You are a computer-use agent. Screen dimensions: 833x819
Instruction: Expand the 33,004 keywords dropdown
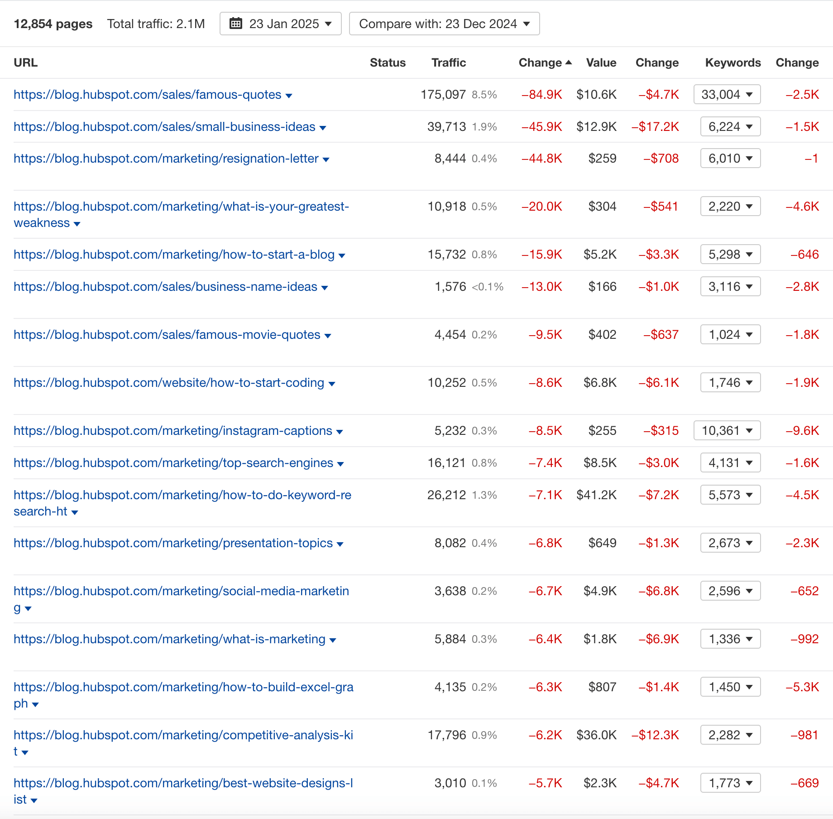click(727, 94)
